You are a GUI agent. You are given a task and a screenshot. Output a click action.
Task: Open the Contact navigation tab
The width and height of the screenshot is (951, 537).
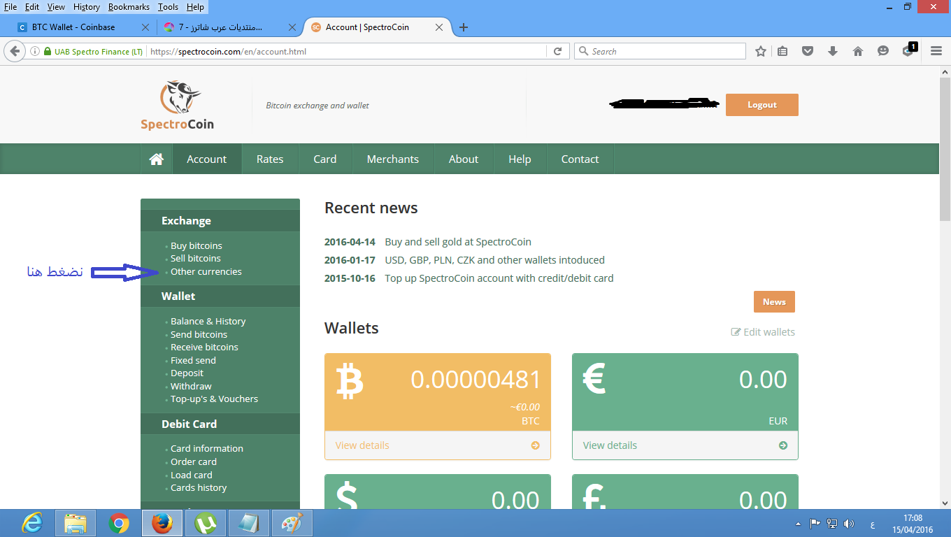[x=580, y=159]
